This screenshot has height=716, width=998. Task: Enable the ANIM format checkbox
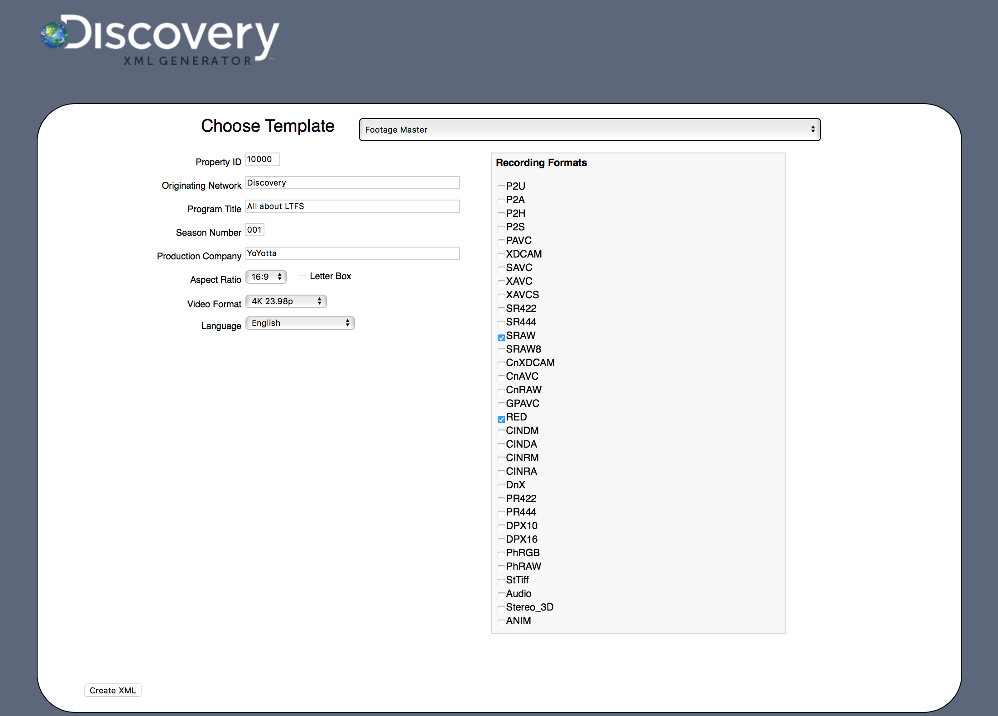pyautogui.click(x=501, y=622)
